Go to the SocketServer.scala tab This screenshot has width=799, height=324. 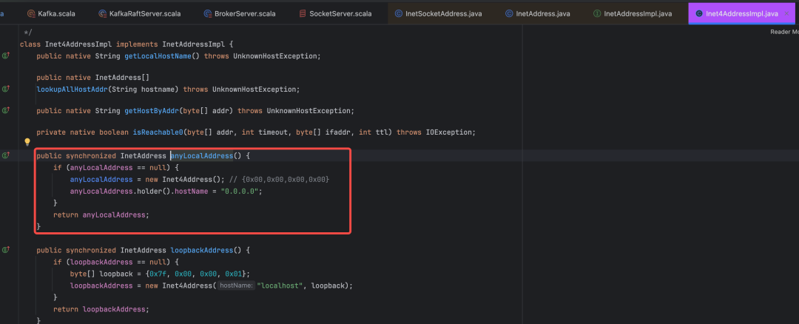(x=335, y=14)
